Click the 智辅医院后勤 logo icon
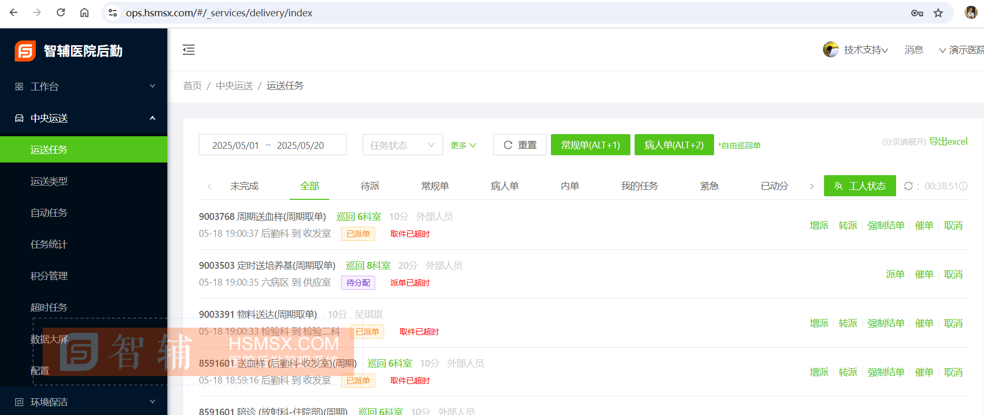Image resolution: width=984 pixels, height=415 pixels. 25,51
